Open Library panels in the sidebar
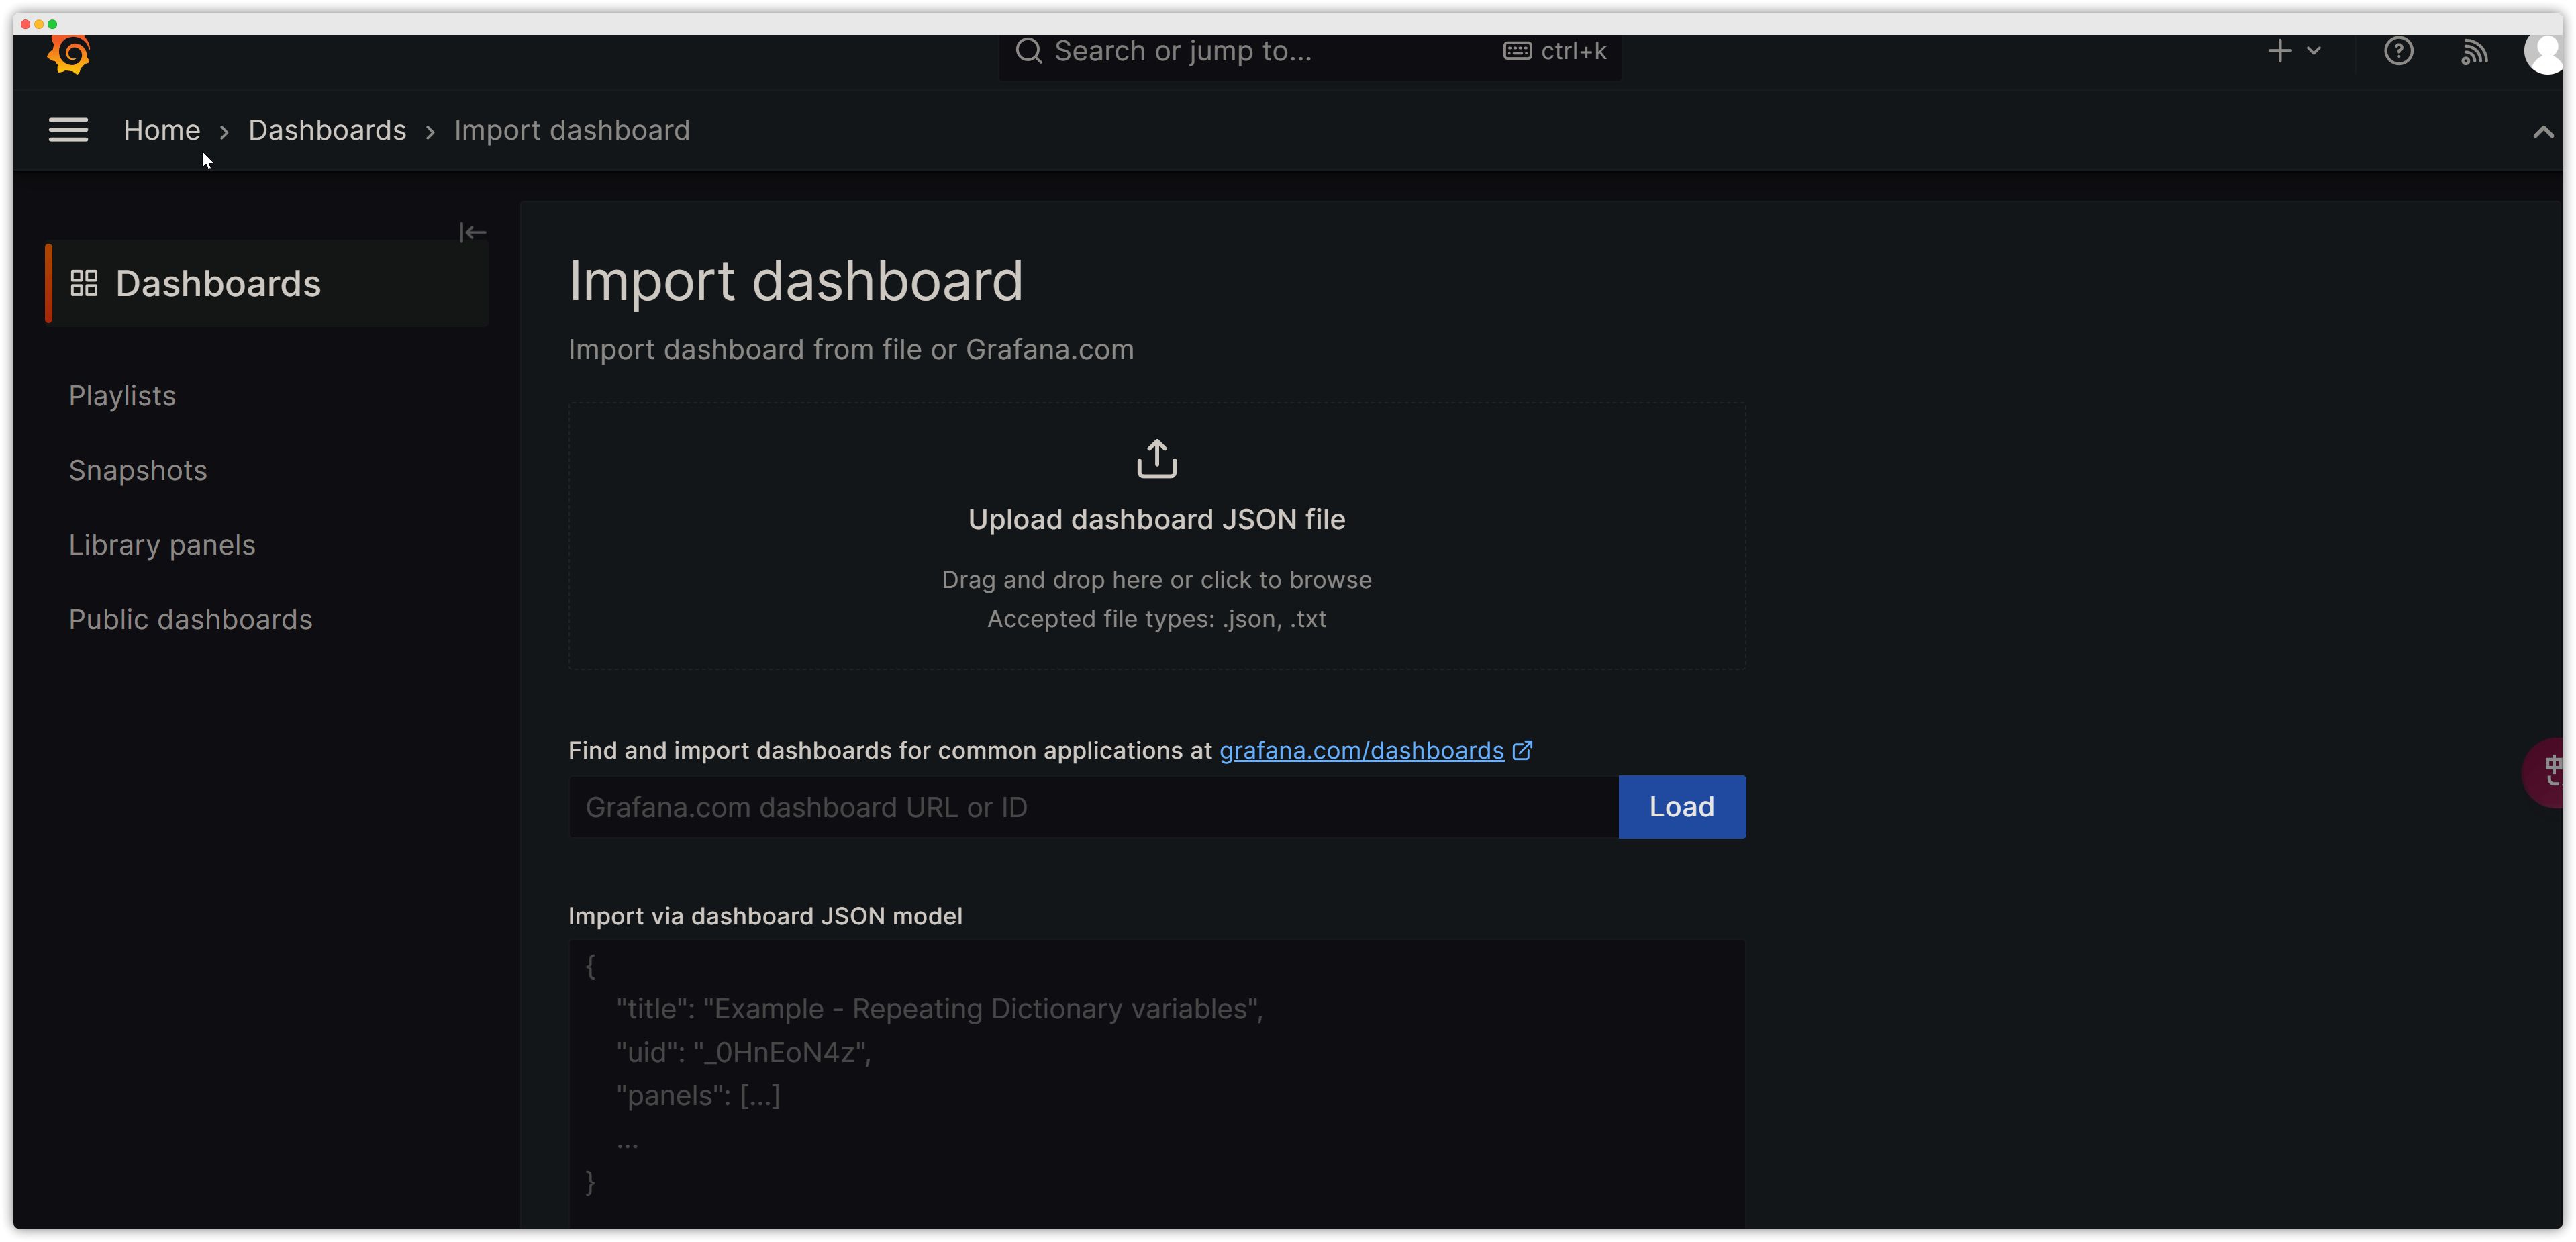 click(162, 545)
